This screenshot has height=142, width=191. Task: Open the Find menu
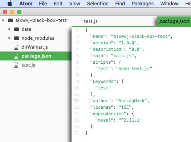[x=120, y=4]
